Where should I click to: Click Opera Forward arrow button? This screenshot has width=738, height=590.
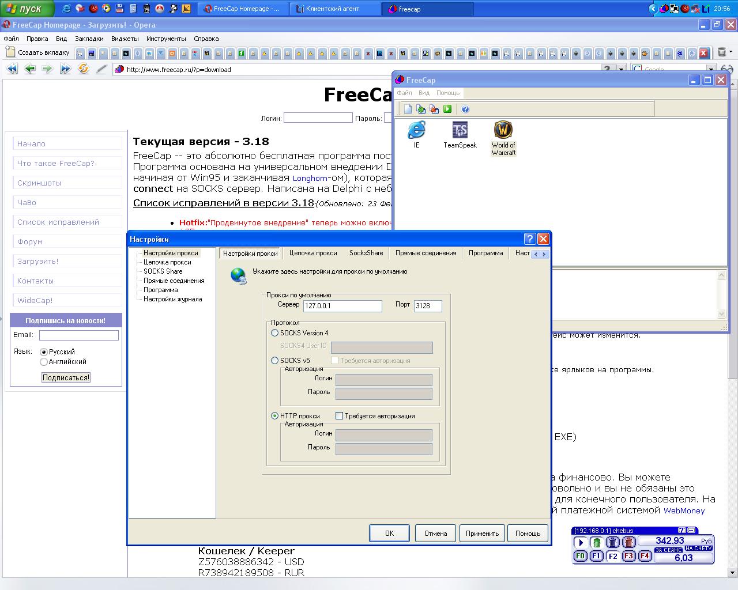[47, 69]
